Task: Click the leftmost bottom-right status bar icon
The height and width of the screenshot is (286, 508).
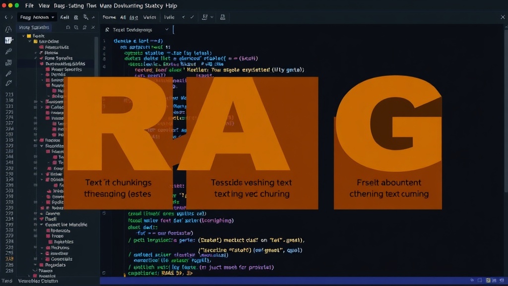Action: (472, 280)
